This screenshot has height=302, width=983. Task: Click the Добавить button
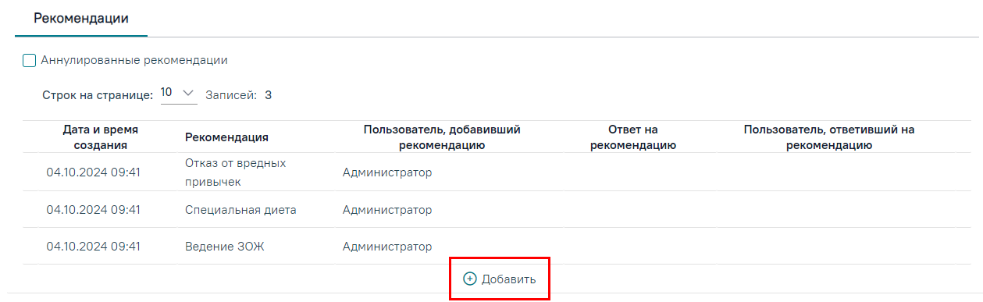pos(500,279)
